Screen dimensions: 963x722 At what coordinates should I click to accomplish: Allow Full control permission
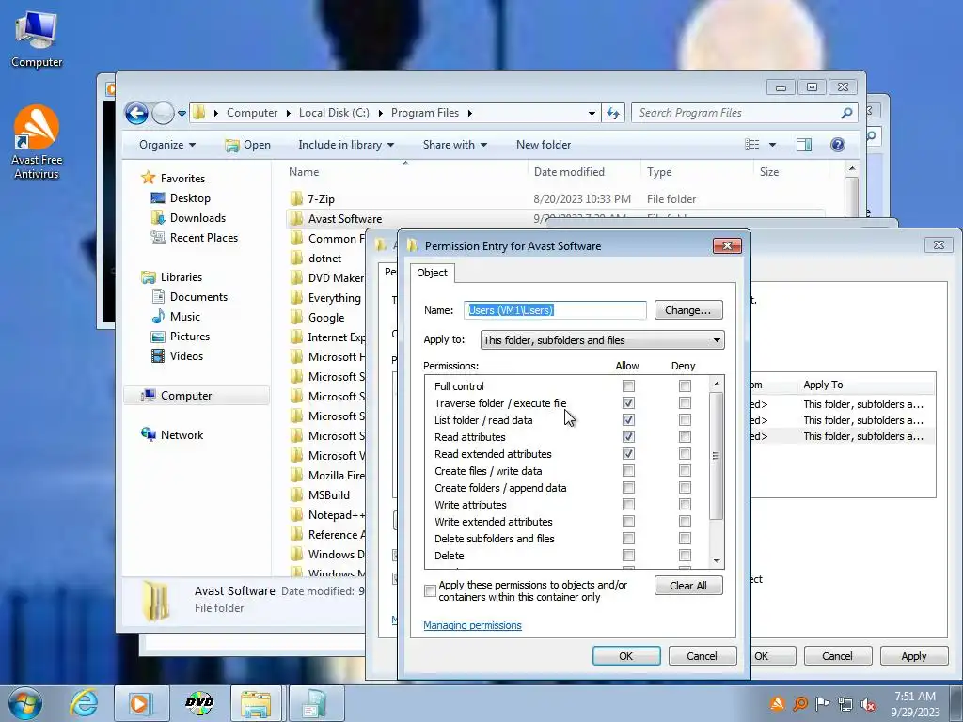628,386
